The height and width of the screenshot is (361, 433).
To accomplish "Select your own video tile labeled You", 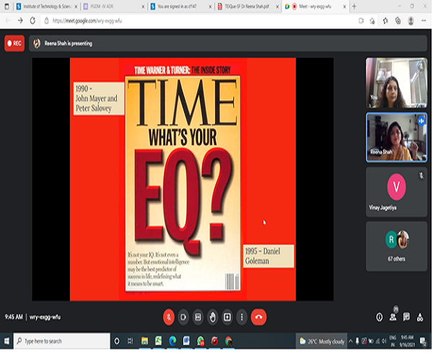I will click(x=396, y=82).
